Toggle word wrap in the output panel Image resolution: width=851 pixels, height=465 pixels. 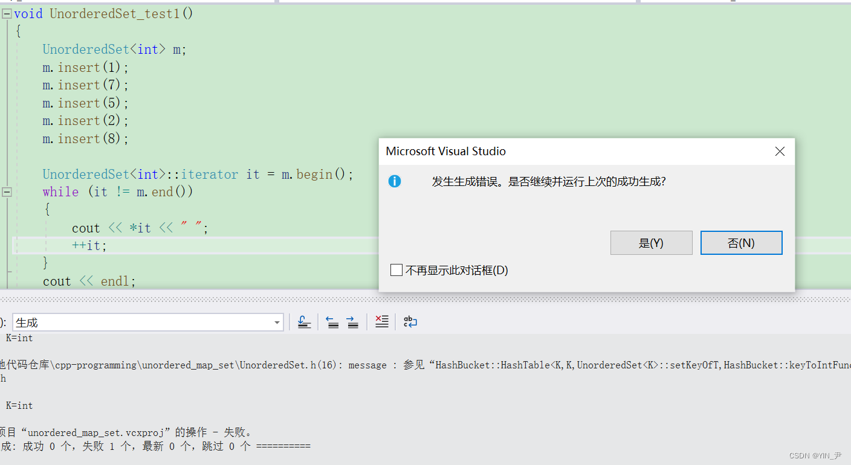410,322
